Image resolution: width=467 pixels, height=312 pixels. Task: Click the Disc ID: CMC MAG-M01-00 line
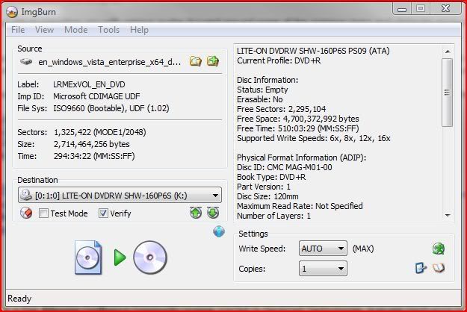[x=285, y=167]
